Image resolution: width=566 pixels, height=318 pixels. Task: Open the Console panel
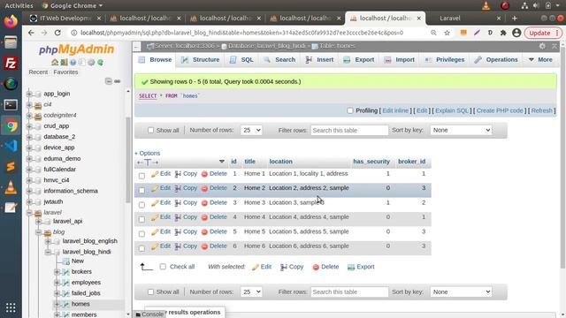pos(149,314)
